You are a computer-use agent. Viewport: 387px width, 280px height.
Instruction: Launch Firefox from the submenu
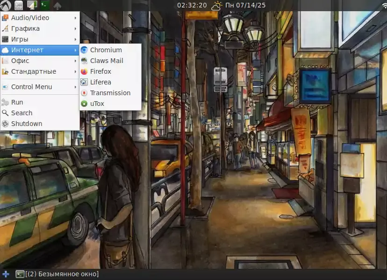[x=110, y=71]
